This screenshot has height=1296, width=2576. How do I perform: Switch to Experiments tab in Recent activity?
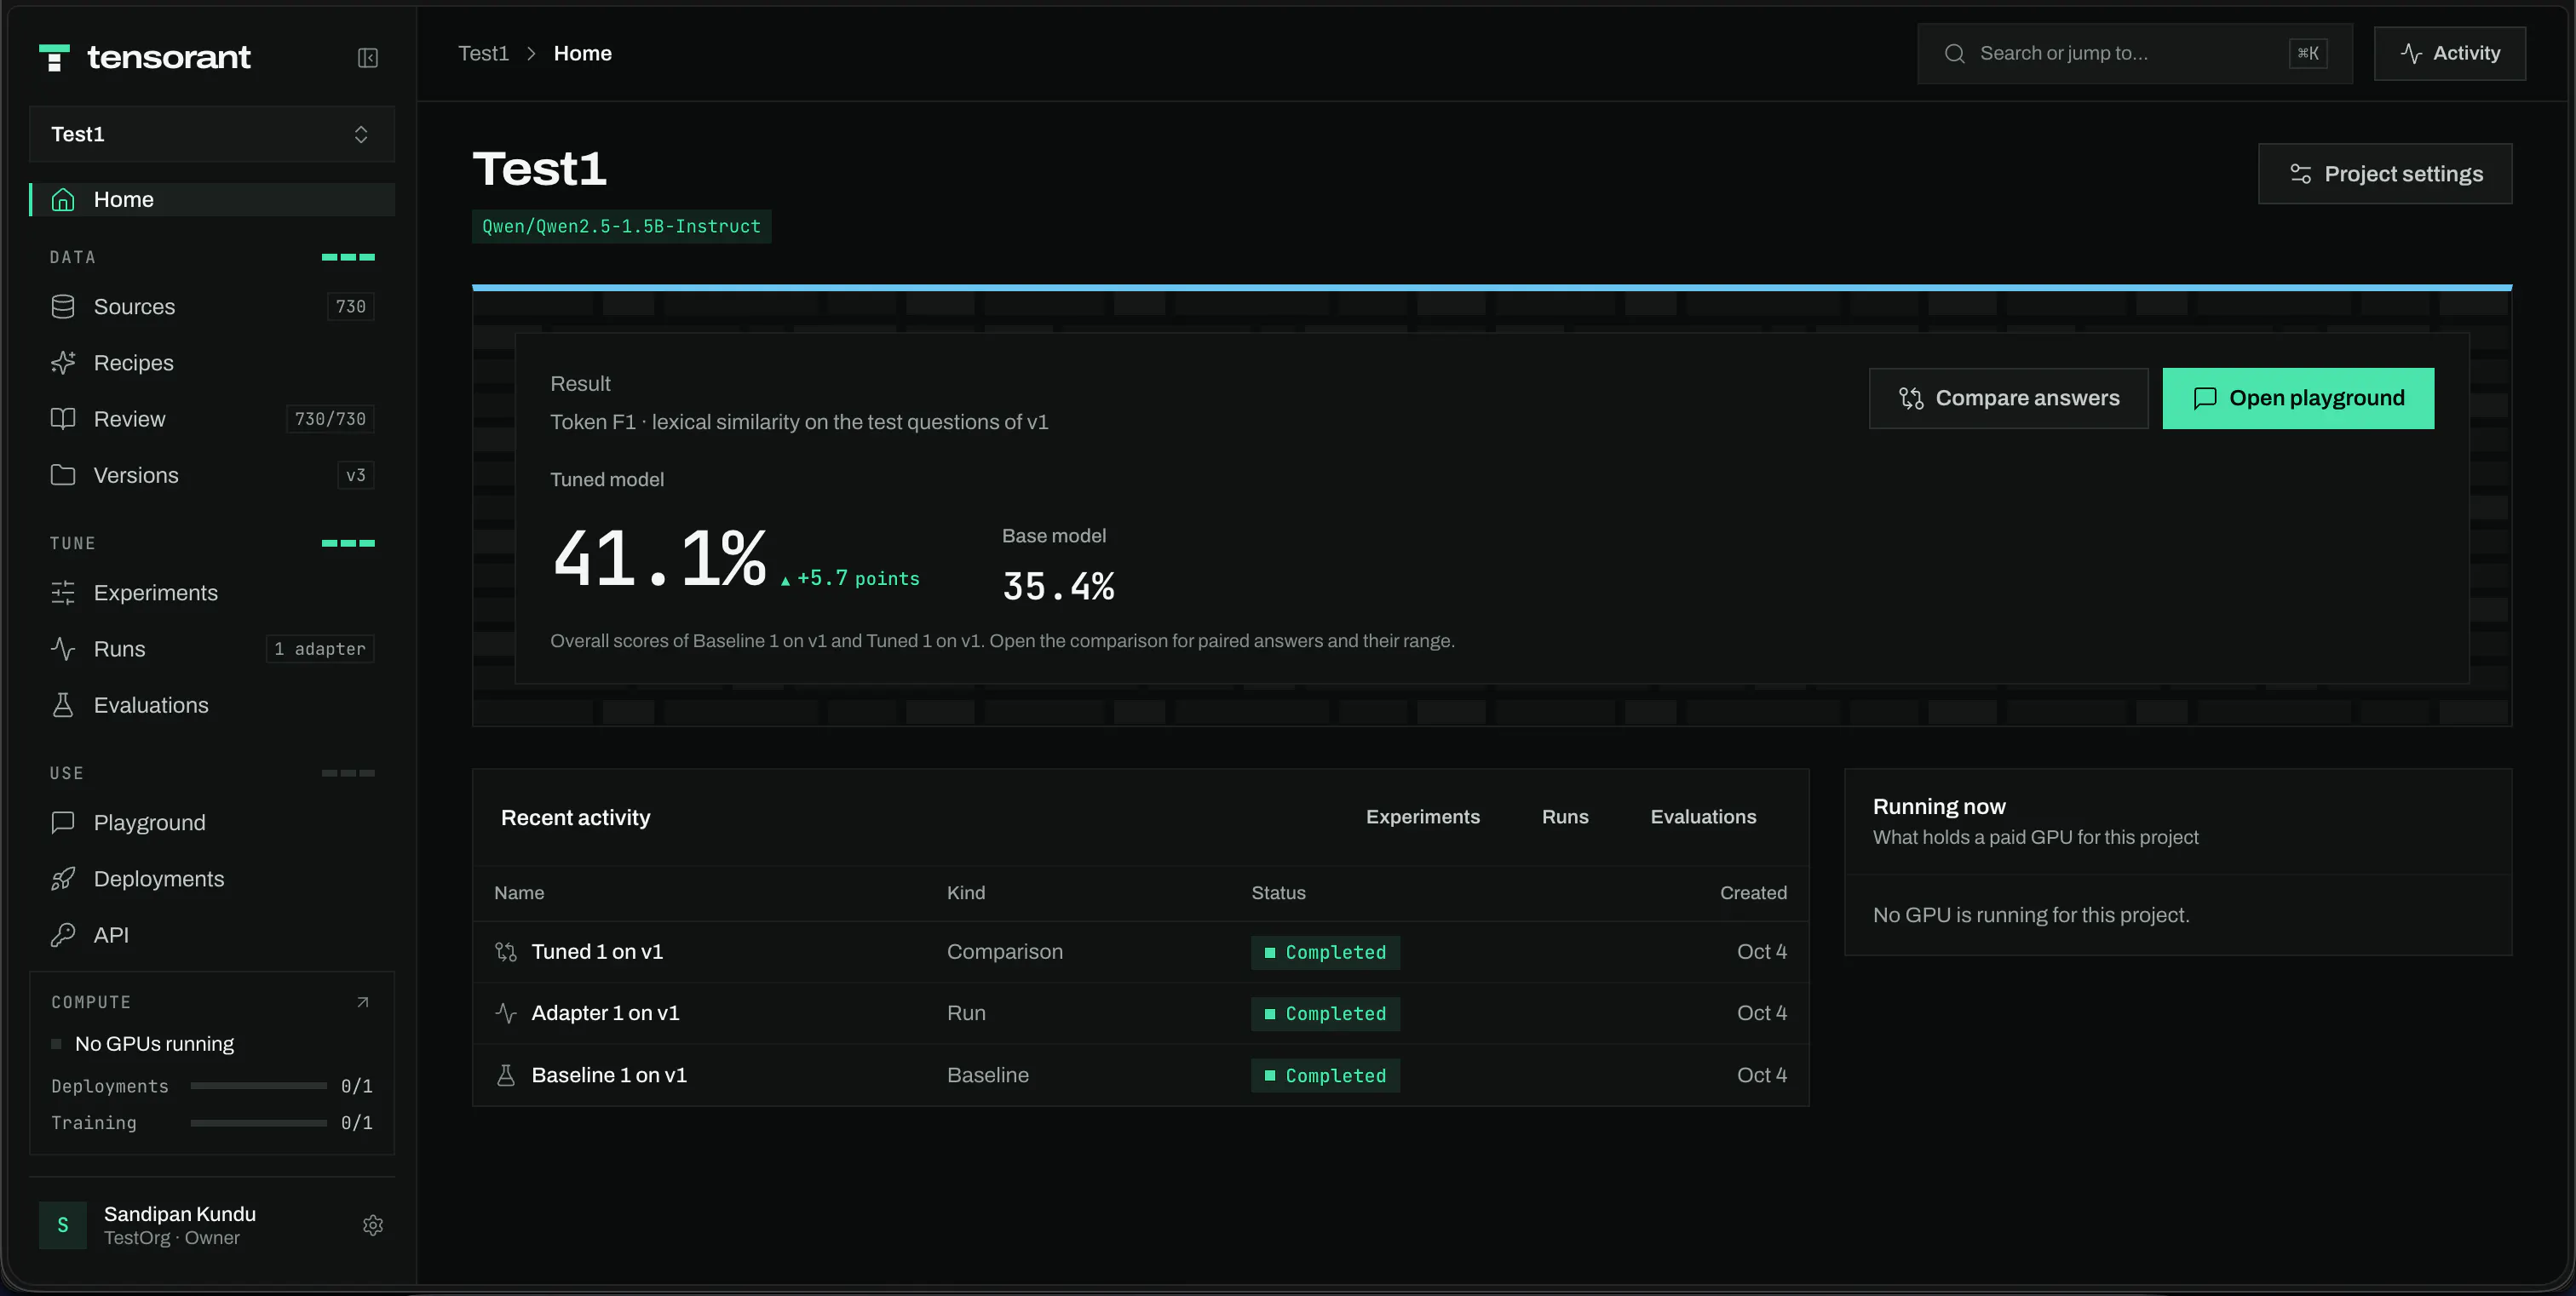(1422, 817)
